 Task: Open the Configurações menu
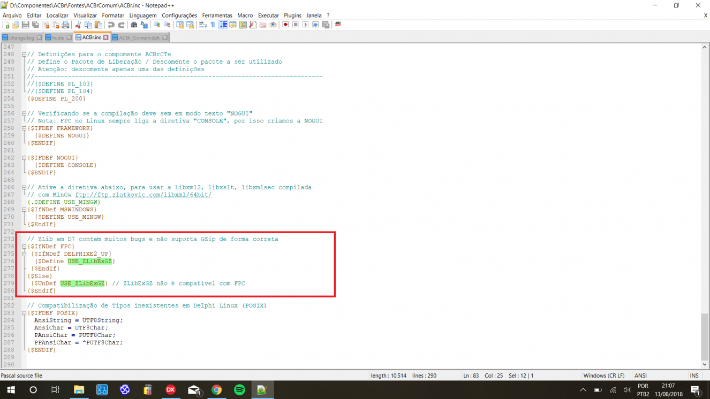point(179,16)
